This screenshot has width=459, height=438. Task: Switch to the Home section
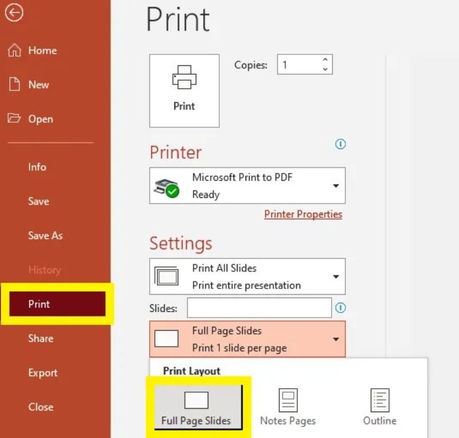point(40,50)
